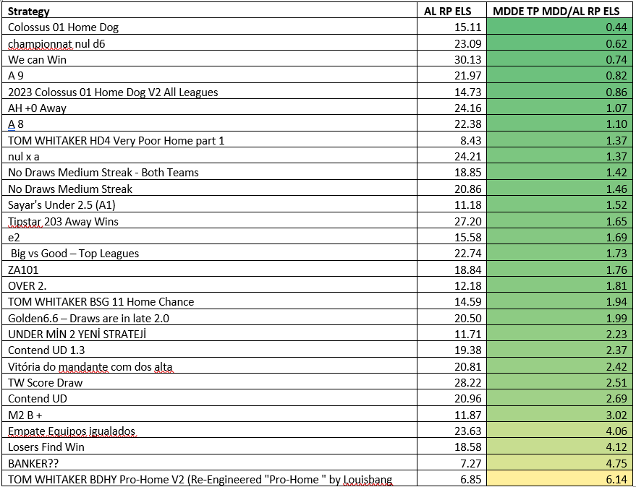This screenshot has height=487, width=636.
Task: Select the 1.99 ratio cell
Action: (559, 318)
